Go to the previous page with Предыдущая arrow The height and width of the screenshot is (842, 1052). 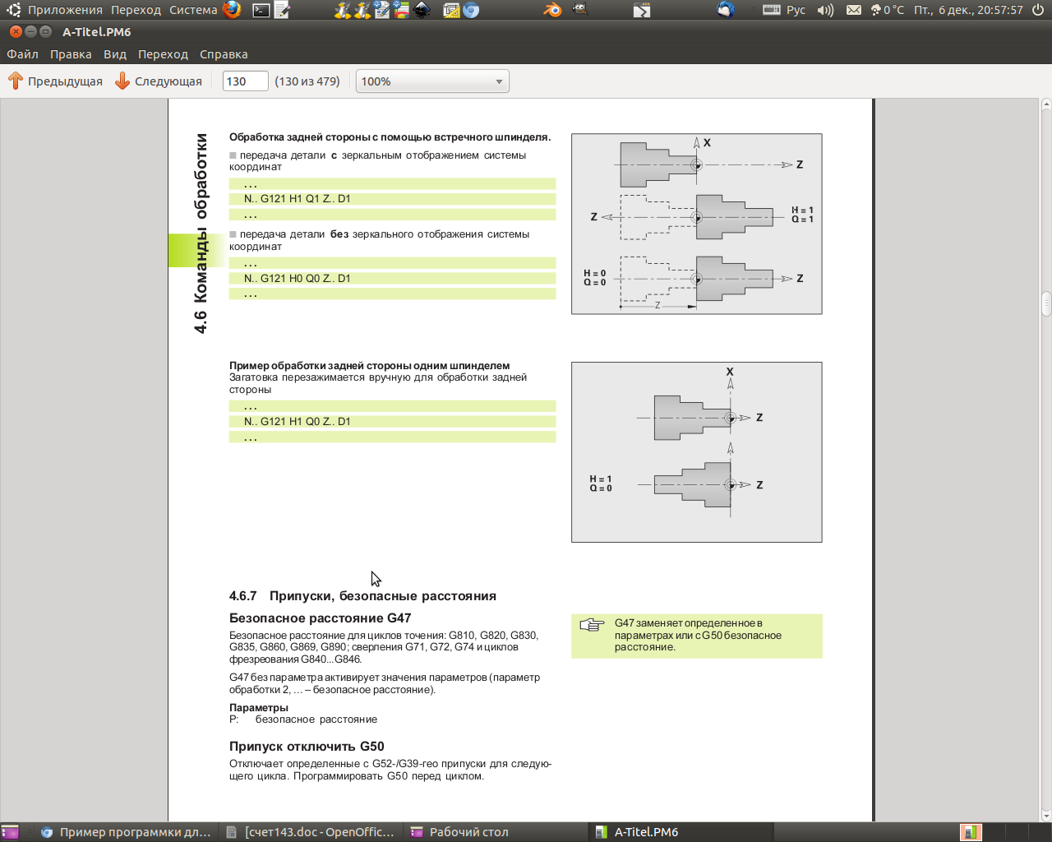pyautogui.click(x=56, y=81)
